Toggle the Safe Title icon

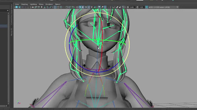tap(72, 7)
